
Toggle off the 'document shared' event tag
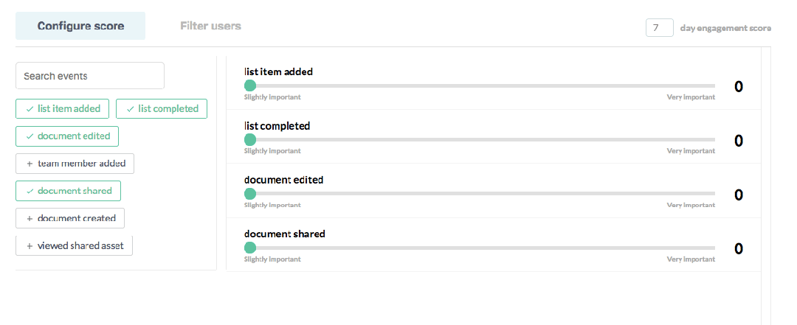[68, 191]
